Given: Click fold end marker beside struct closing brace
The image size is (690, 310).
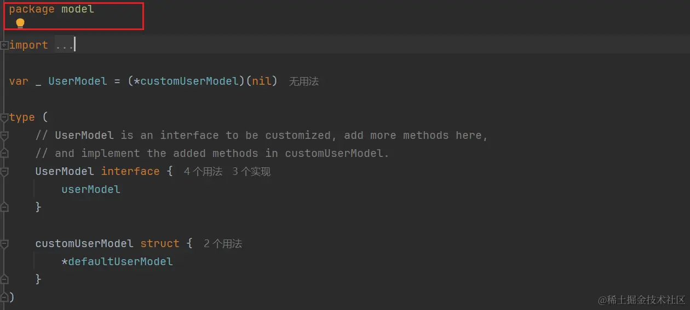Looking at the screenshot, I should click(x=4, y=279).
